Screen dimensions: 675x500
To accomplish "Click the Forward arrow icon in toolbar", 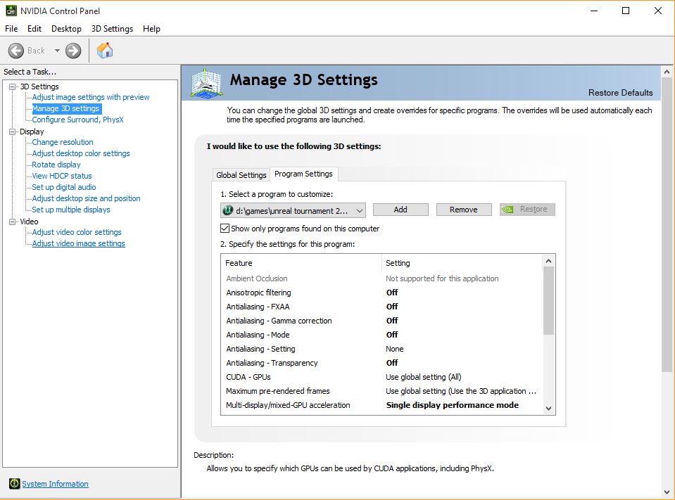I will click(x=73, y=51).
